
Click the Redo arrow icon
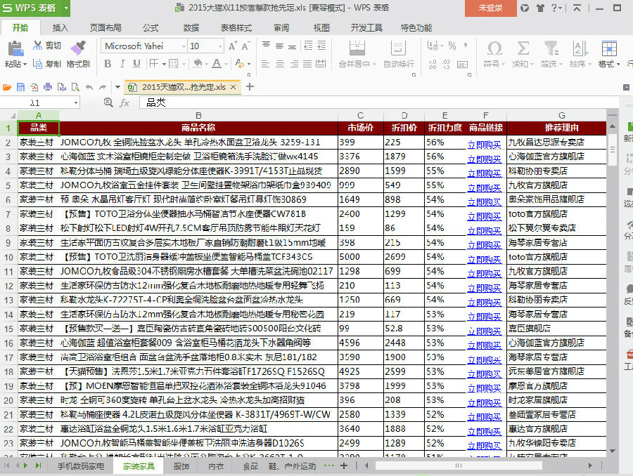point(103,87)
